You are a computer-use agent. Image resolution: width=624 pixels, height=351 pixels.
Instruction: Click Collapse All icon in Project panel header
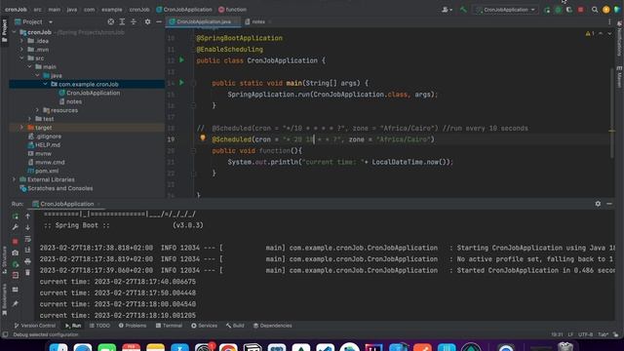pyautogui.click(x=134, y=21)
